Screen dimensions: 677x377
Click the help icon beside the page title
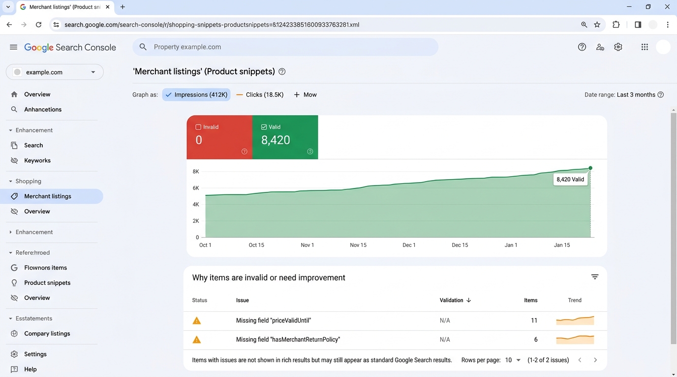tap(282, 72)
